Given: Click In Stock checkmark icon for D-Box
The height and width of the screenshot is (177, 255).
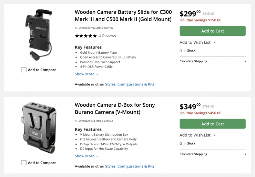Looking at the screenshot, I should (x=181, y=144).
